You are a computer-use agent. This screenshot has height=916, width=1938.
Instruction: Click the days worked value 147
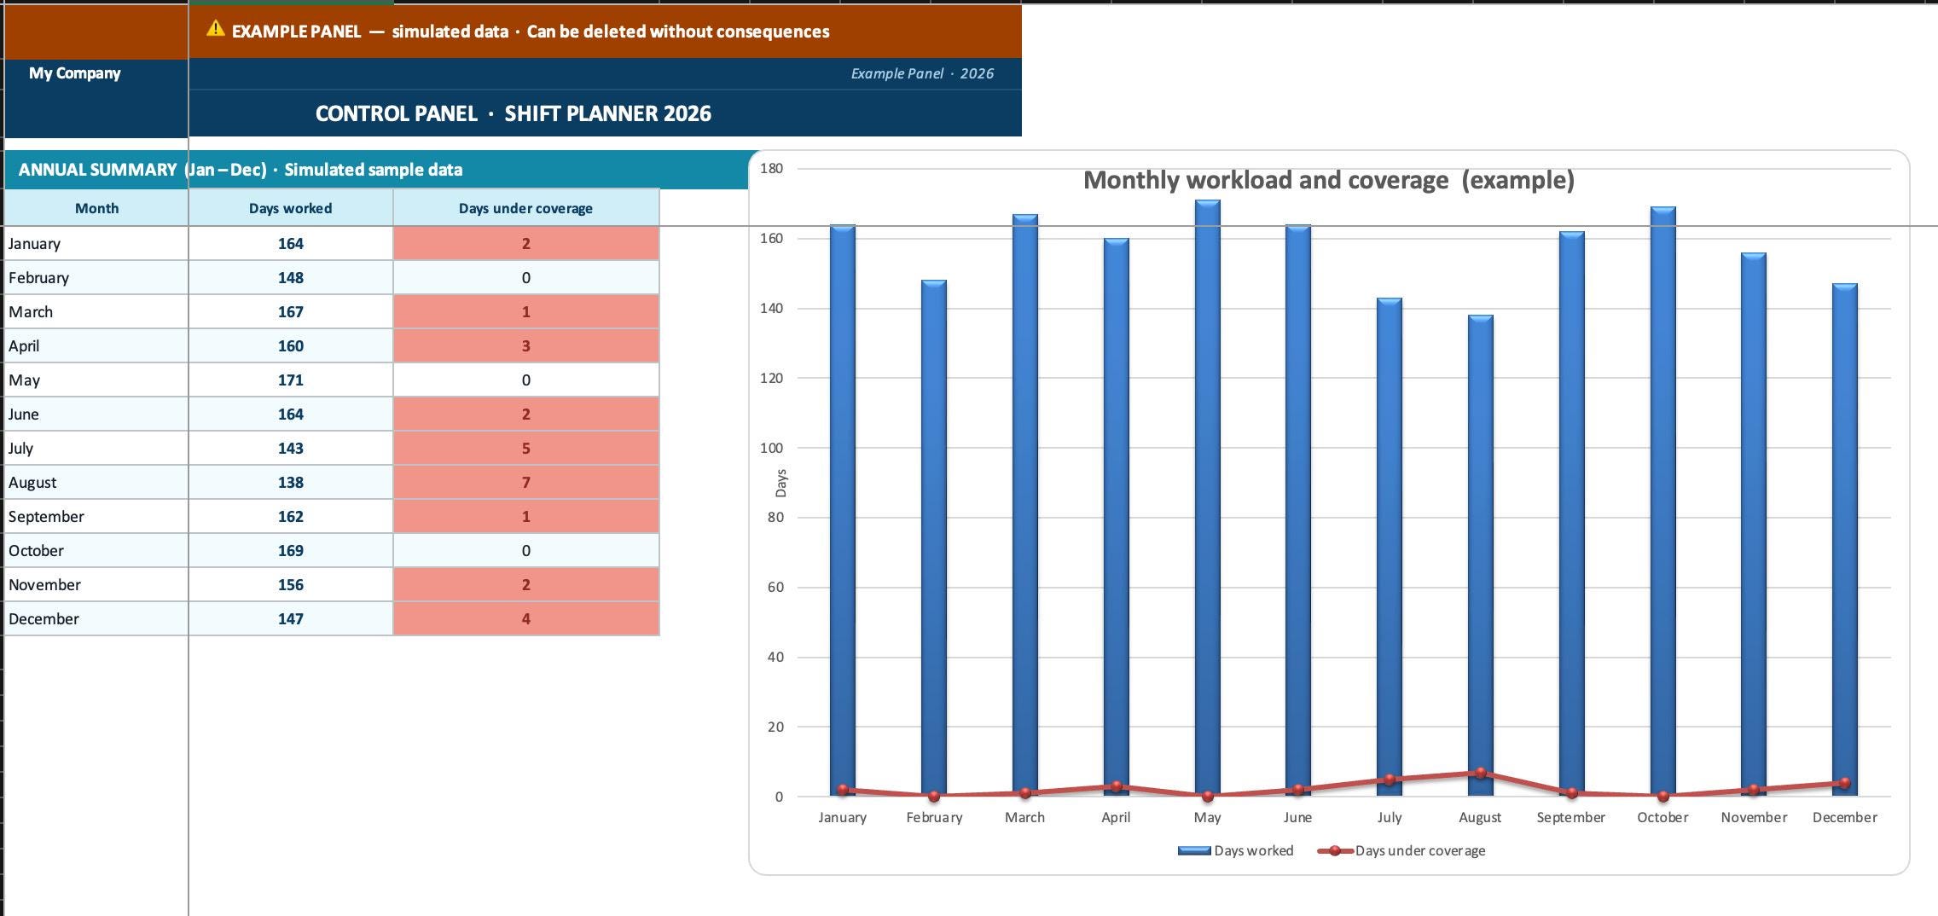point(291,619)
